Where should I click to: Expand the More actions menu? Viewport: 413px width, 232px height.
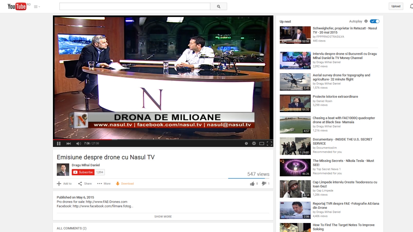104,184
